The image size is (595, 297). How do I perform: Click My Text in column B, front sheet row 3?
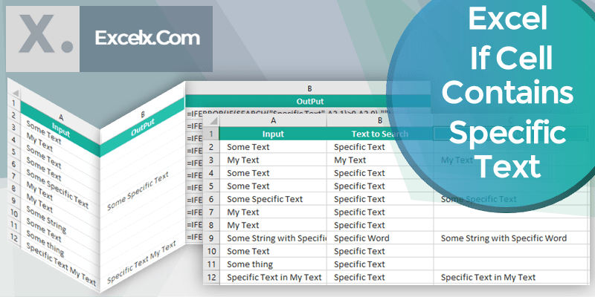pos(350,160)
